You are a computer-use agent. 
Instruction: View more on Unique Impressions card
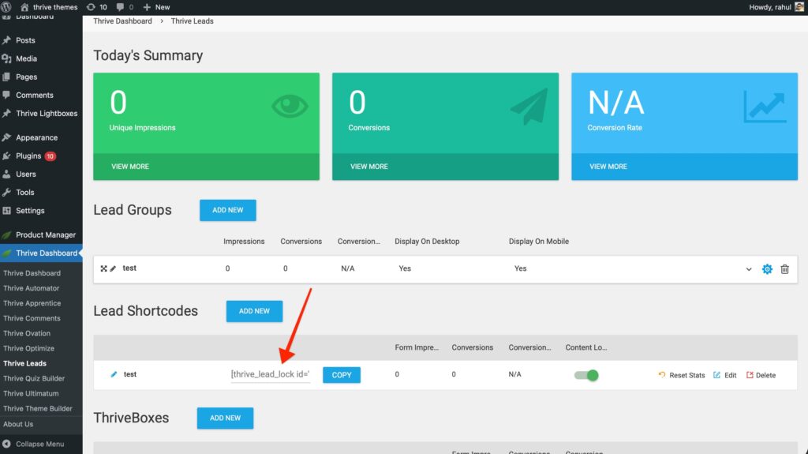pos(129,167)
